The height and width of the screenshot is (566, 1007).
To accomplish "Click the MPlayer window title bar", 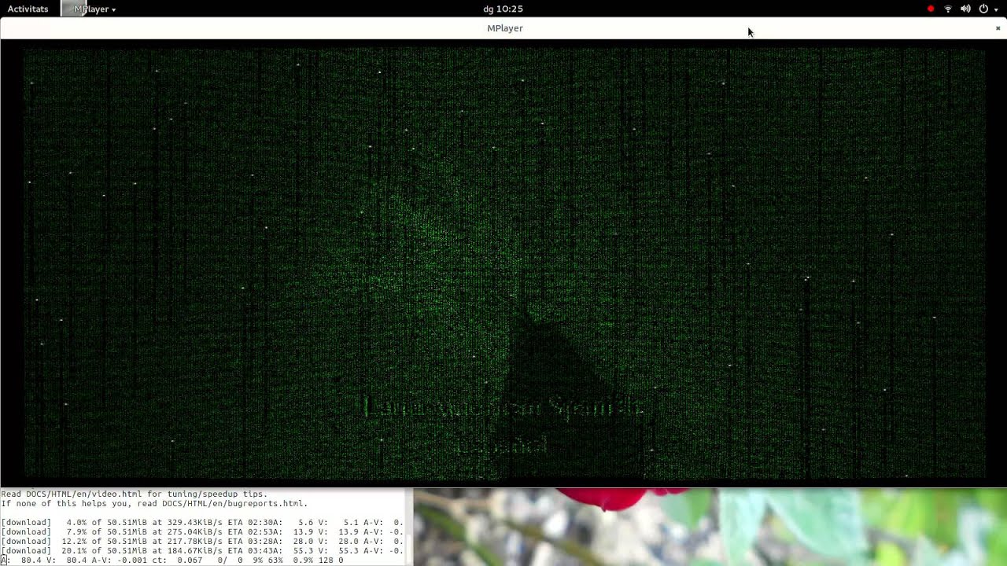I will tap(503, 28).
